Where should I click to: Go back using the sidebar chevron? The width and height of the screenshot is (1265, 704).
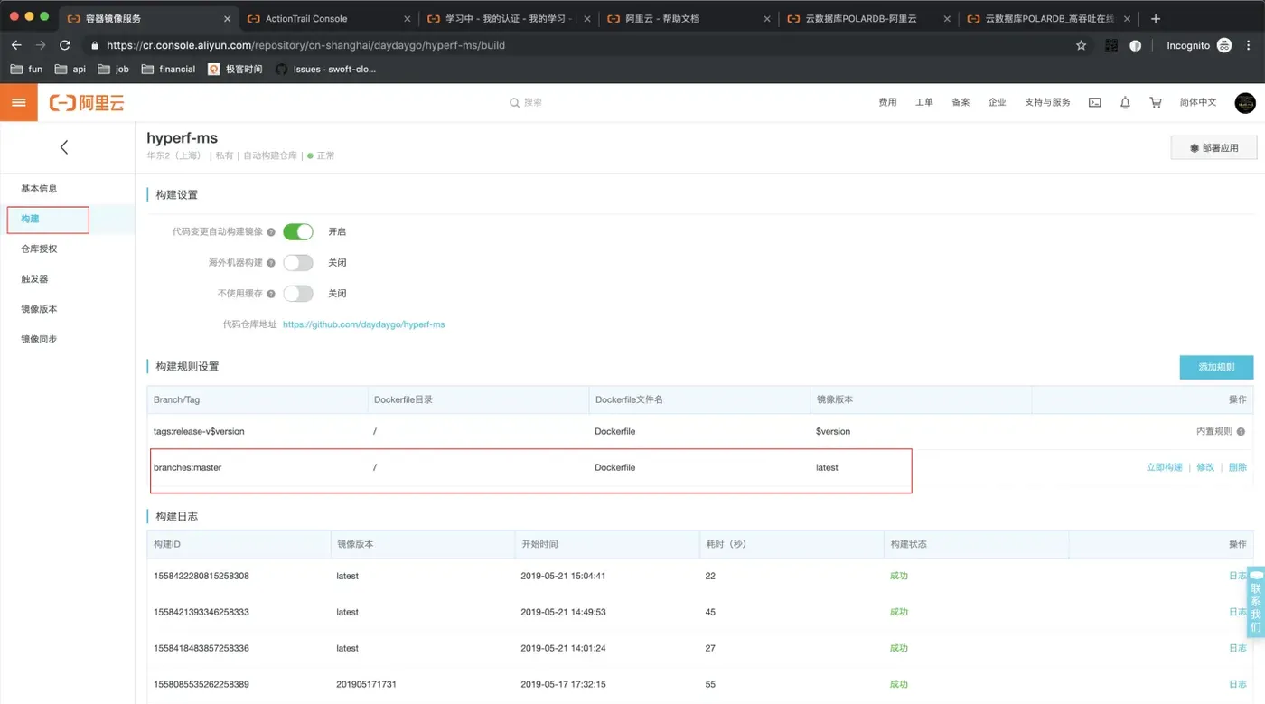point(64,147)
